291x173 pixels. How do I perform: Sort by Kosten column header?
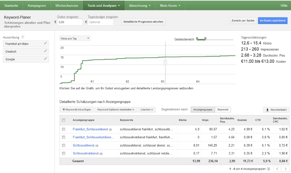242,120
